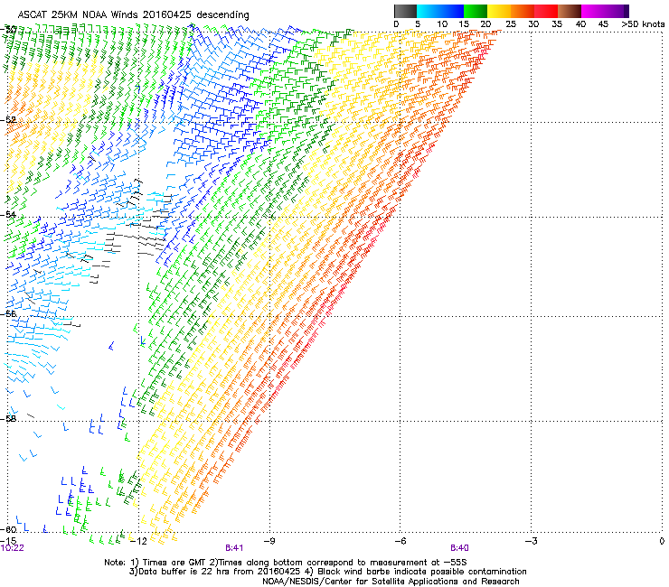Viewport: 669px width, 587px height.
Task: Click the latitude label '-60'
Action: click(8, 529)
